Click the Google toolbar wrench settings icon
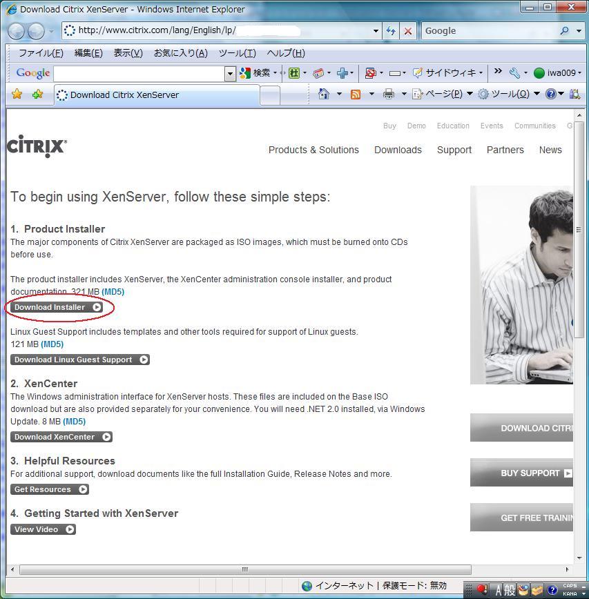 pyautogui.click(x=514, y=72)
